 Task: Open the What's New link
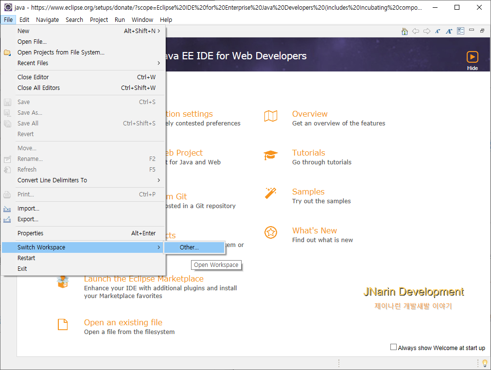[315, 230]
